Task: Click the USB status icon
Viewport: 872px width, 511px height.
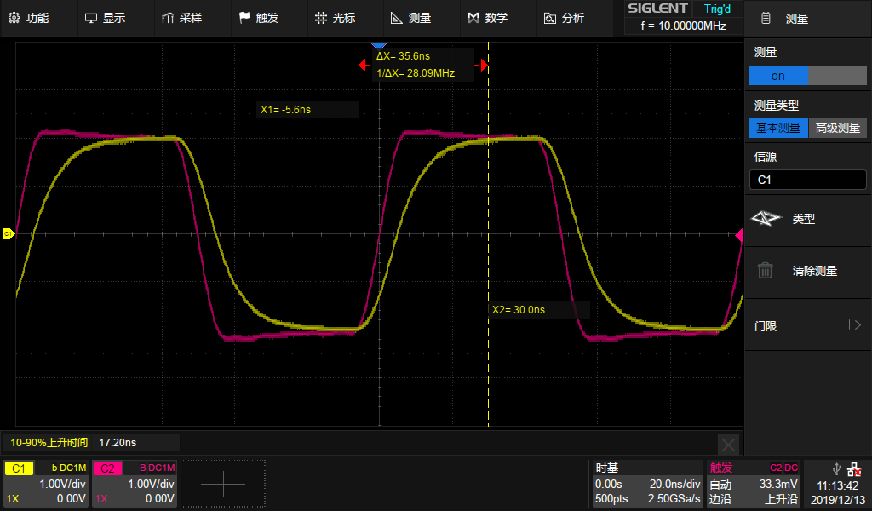Action: pyautogui.click(x=836, y=468)
